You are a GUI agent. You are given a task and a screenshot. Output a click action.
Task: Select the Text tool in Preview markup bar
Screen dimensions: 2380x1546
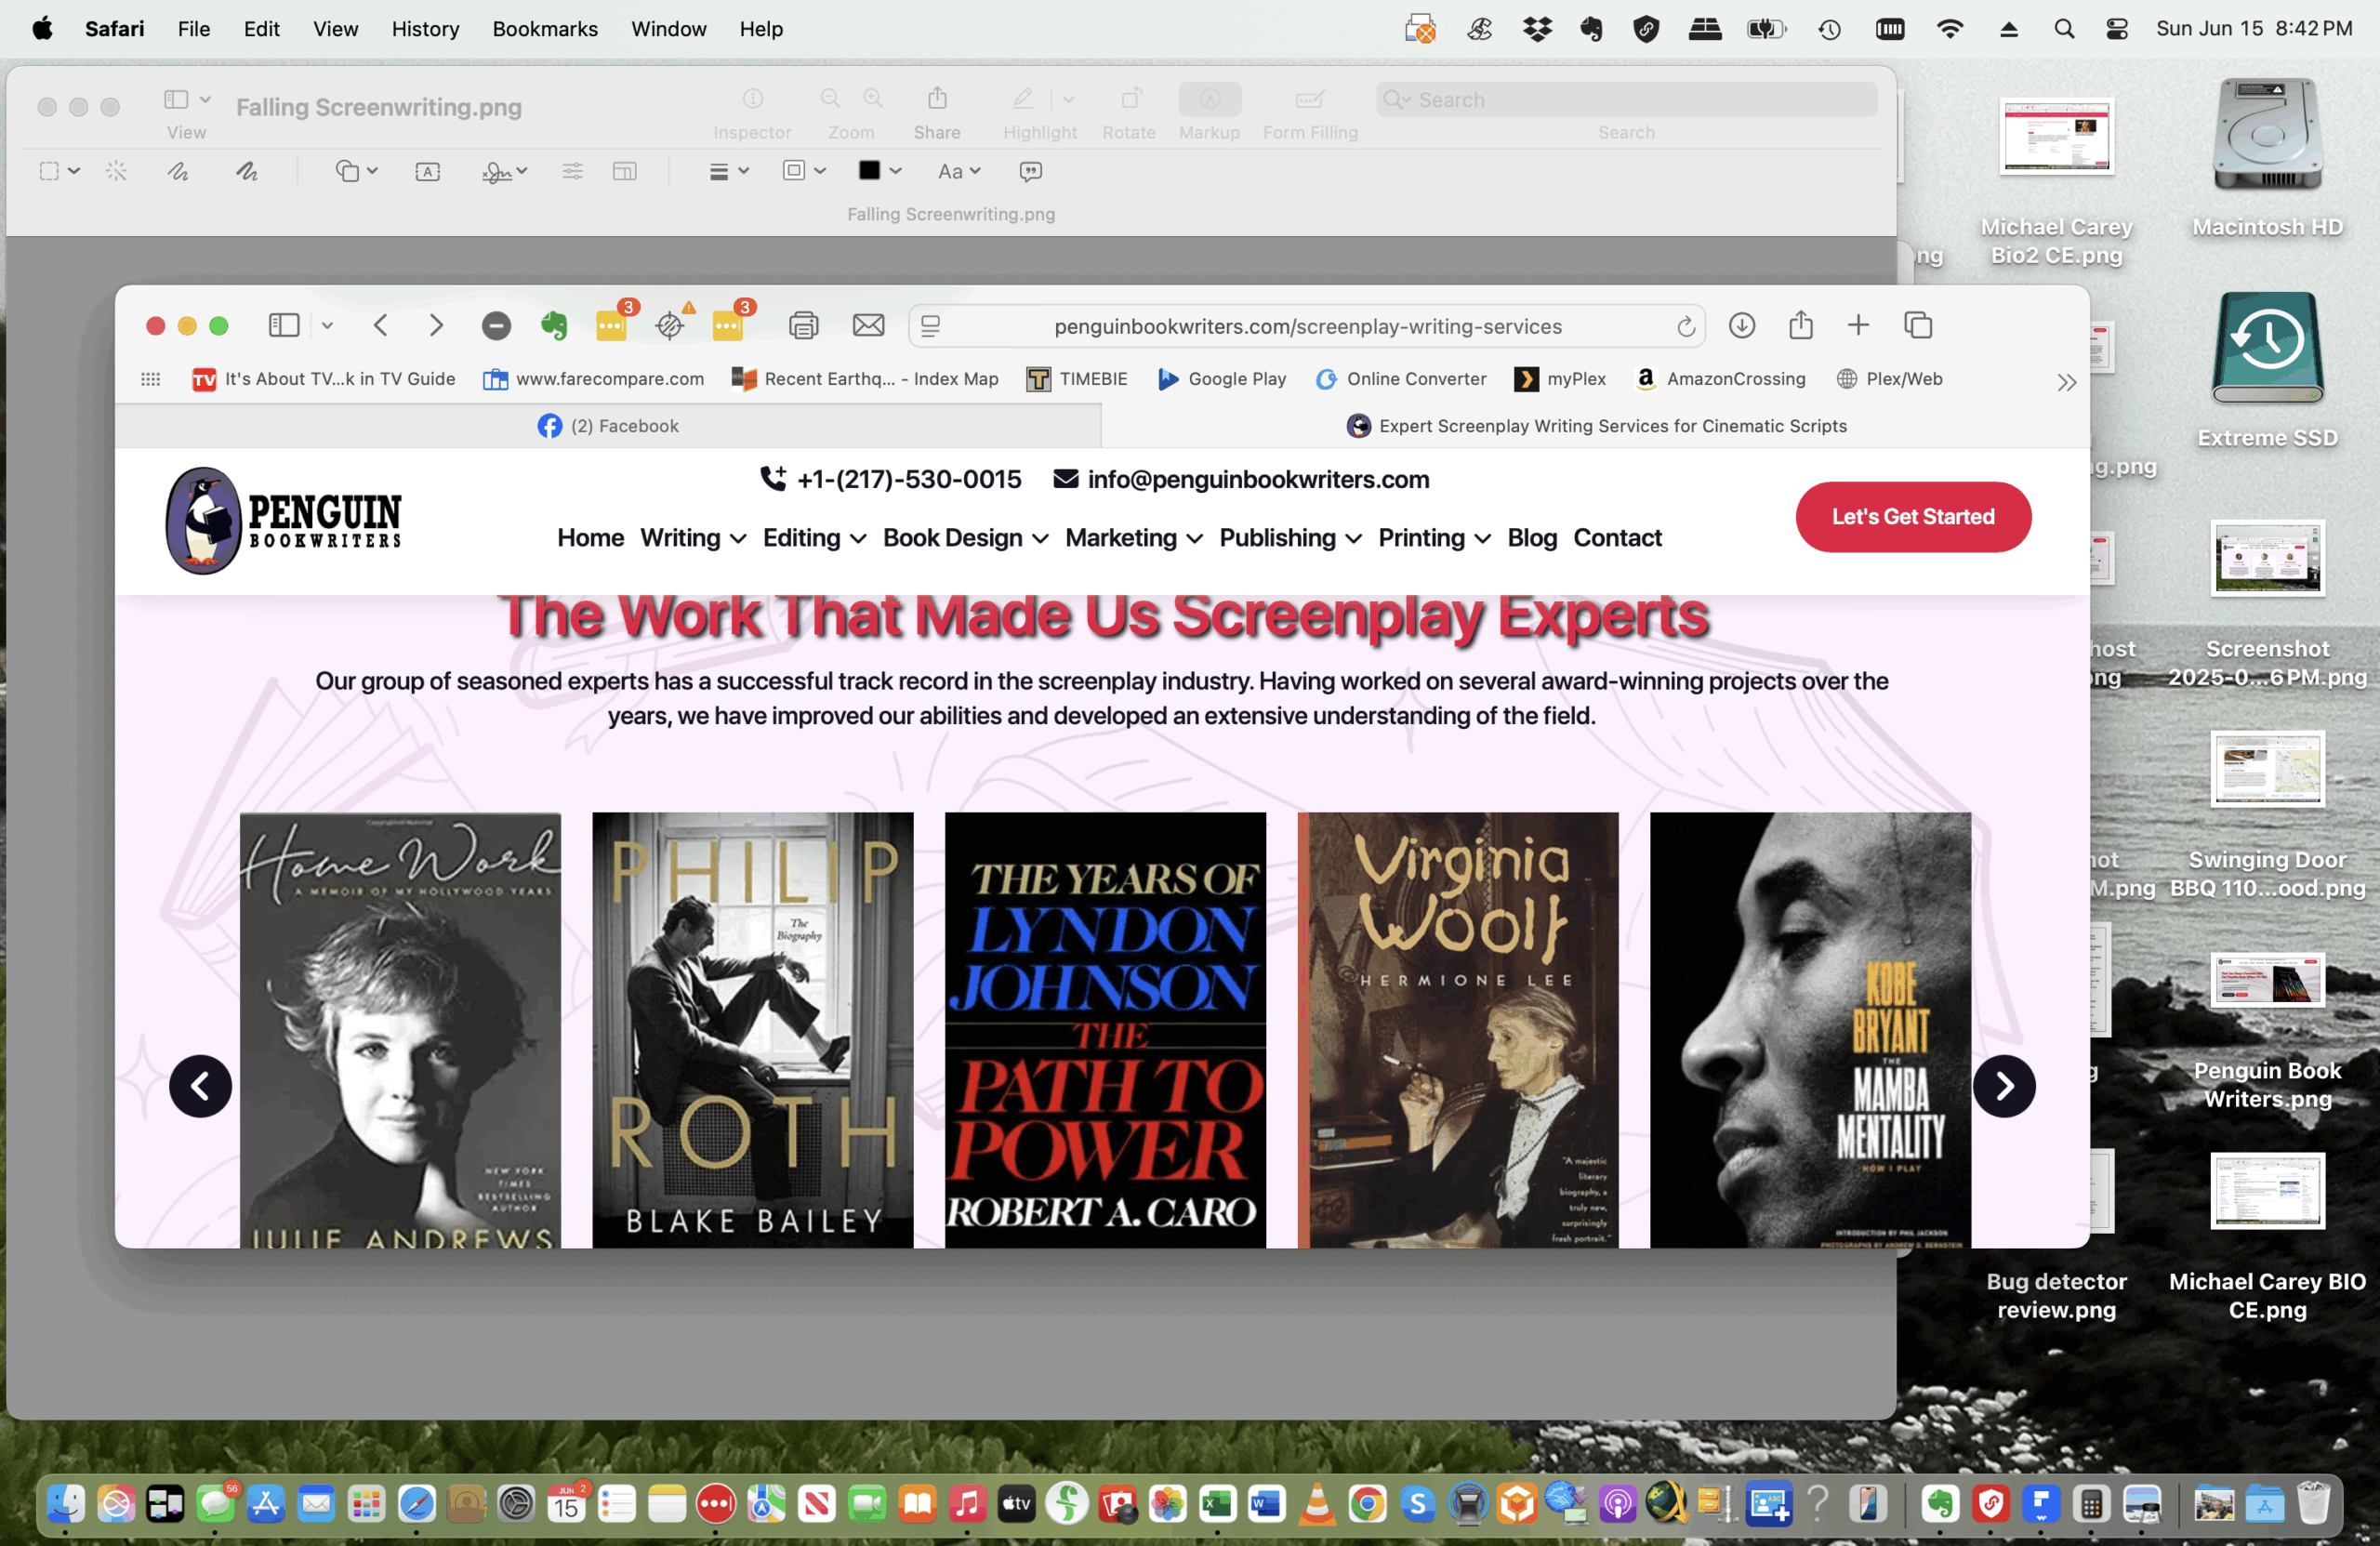tap(428, 171)
